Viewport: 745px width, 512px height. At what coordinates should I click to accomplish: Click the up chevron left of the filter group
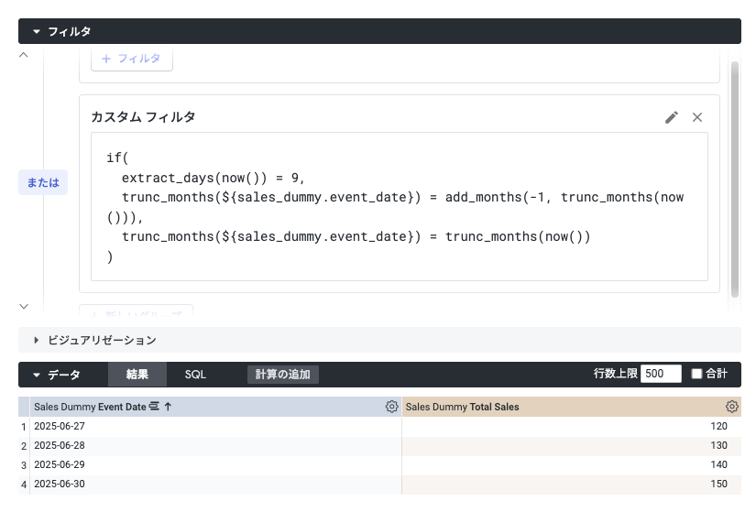24,56
